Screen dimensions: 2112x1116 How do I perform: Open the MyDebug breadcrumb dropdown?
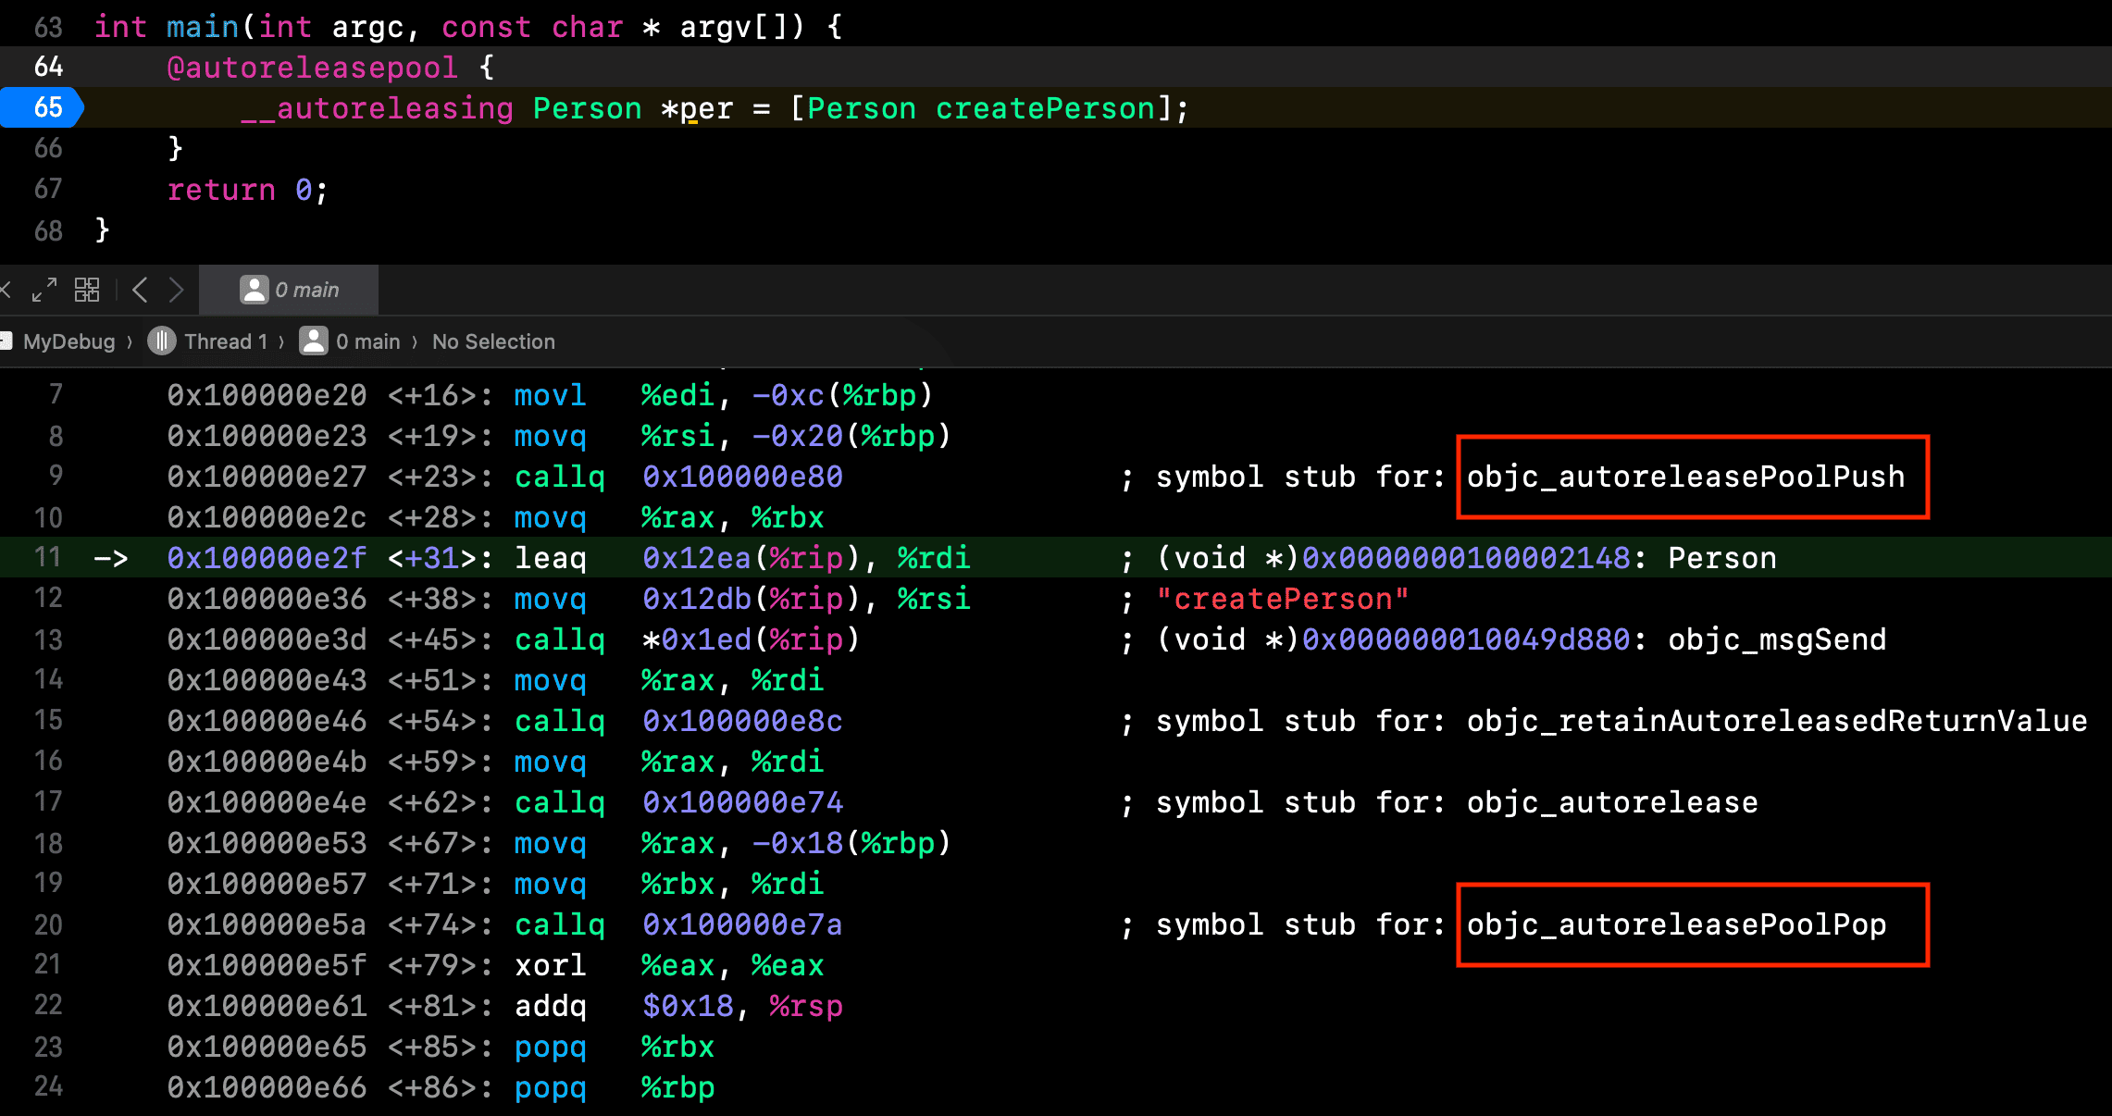[x=68, y=341]
